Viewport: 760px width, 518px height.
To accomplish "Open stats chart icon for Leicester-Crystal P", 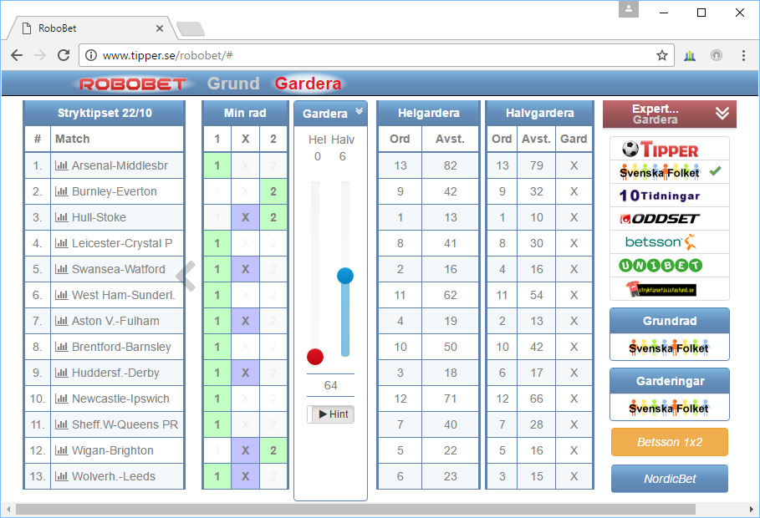I will [61, 243].
